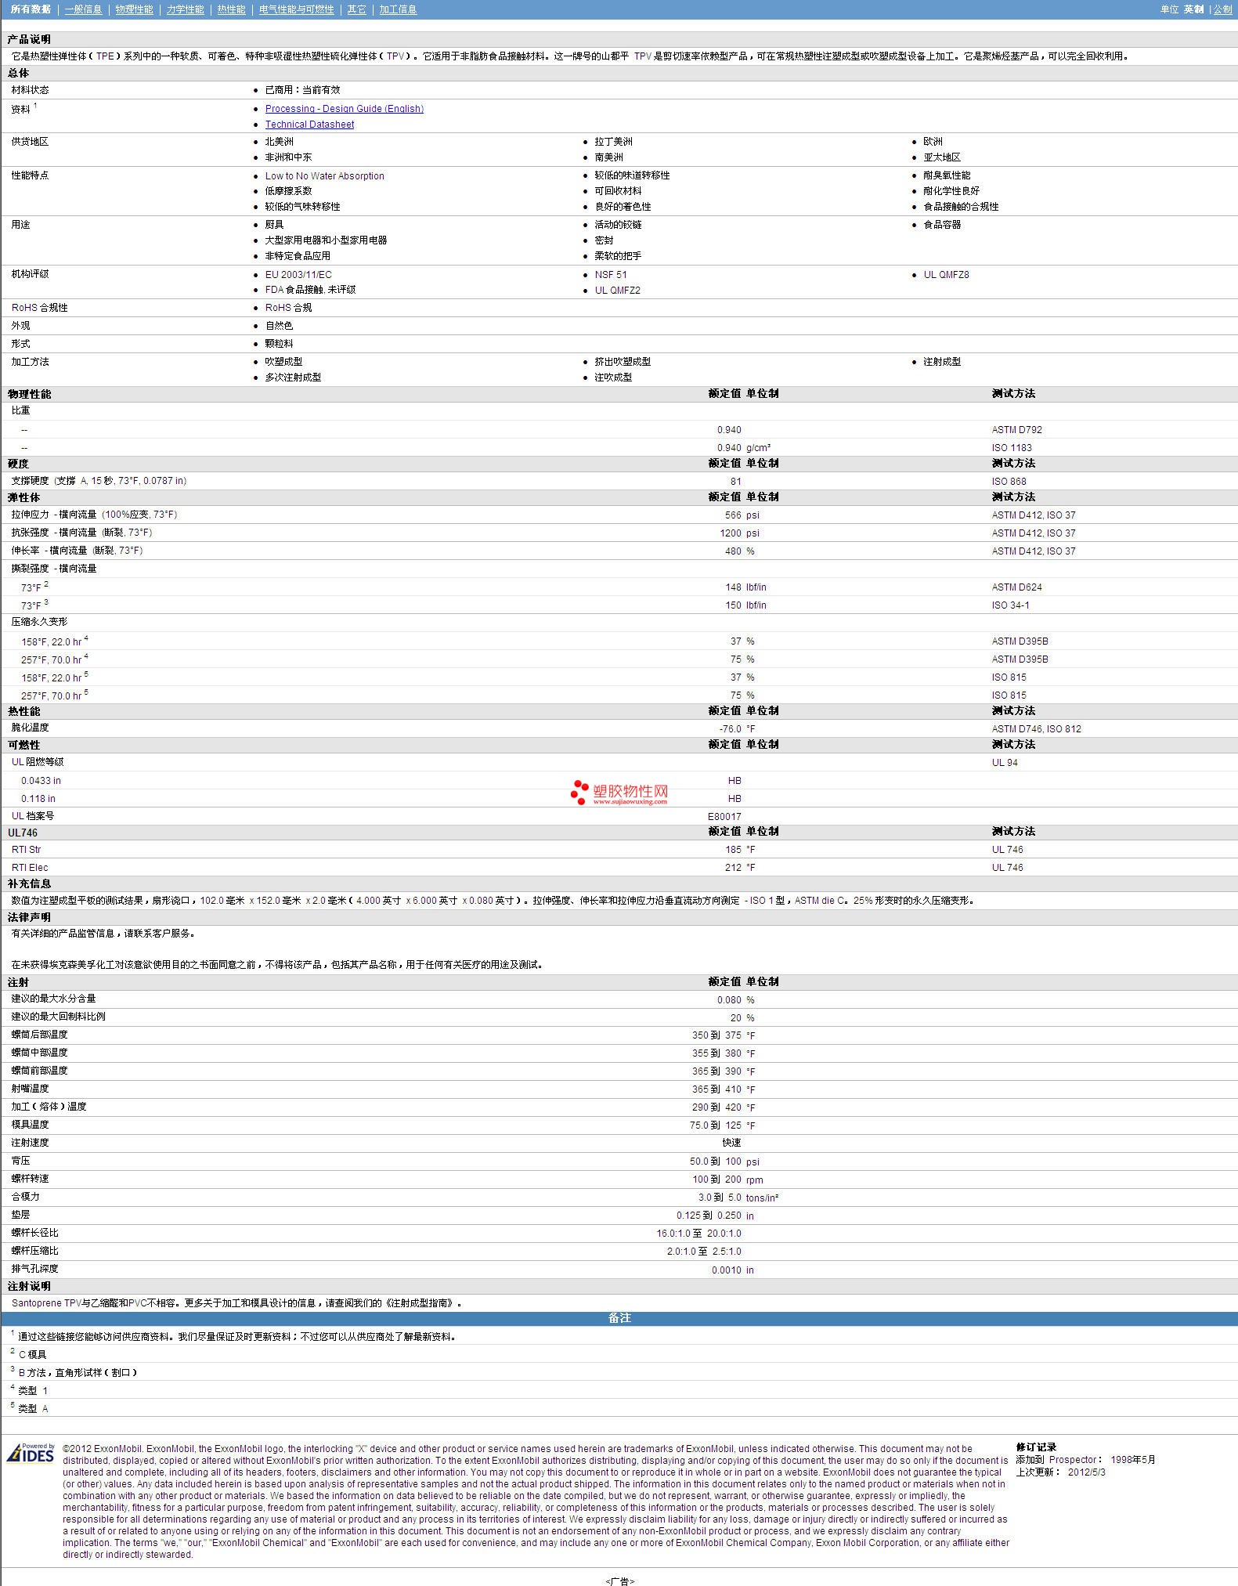Select the last-updated date "2012/5/3"
Screen dimensions: 1238x1586
[1087, 1472]
